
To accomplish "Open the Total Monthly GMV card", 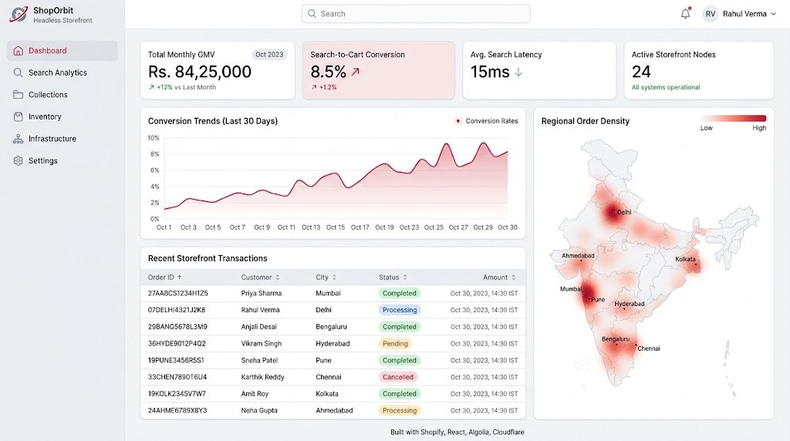I will pos(218,70).
